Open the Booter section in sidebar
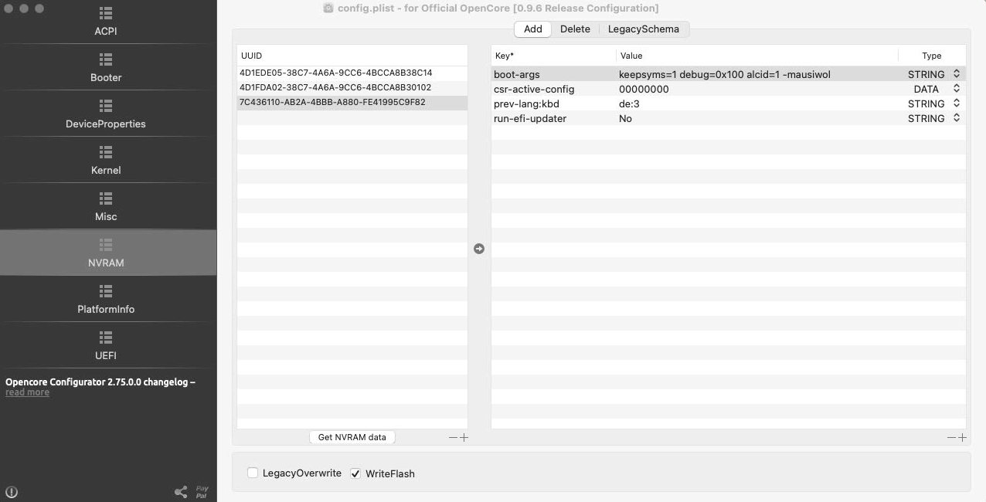Viewport: 986px width, 502px height. point(106,68)
